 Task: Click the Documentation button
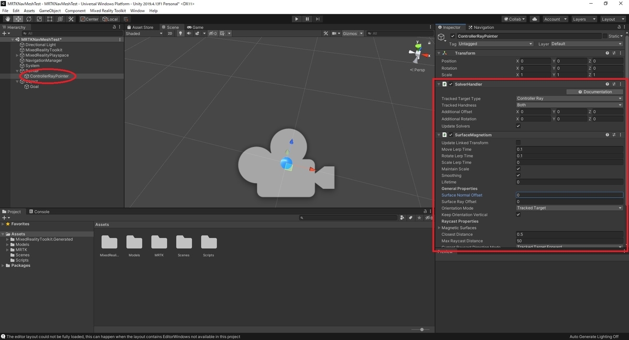coord(595,92)
